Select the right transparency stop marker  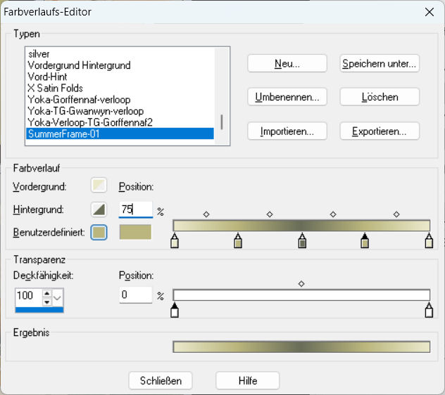pyautogui.click(x=429, y=310)
